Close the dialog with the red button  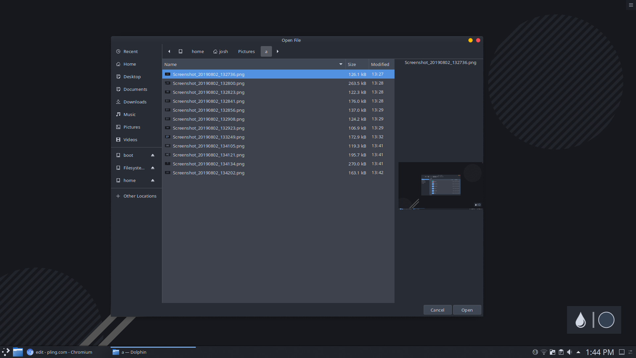pyautogui.click(x=478, y=40)
